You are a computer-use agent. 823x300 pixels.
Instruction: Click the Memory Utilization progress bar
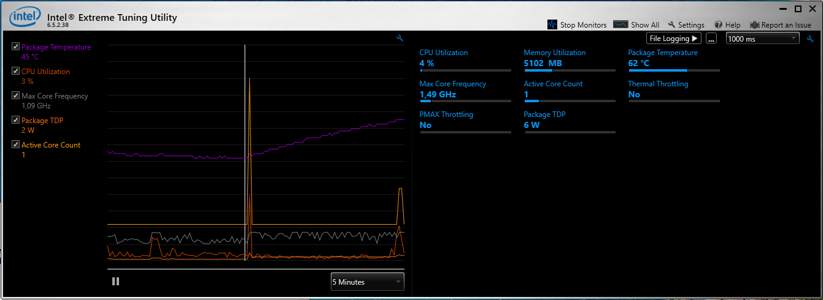coord(570,70)
